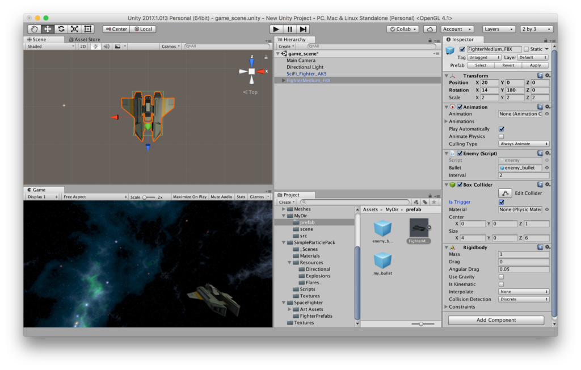Click the Pause button
The width and height of the screenshot is (581, 370).
coord(289,29)
